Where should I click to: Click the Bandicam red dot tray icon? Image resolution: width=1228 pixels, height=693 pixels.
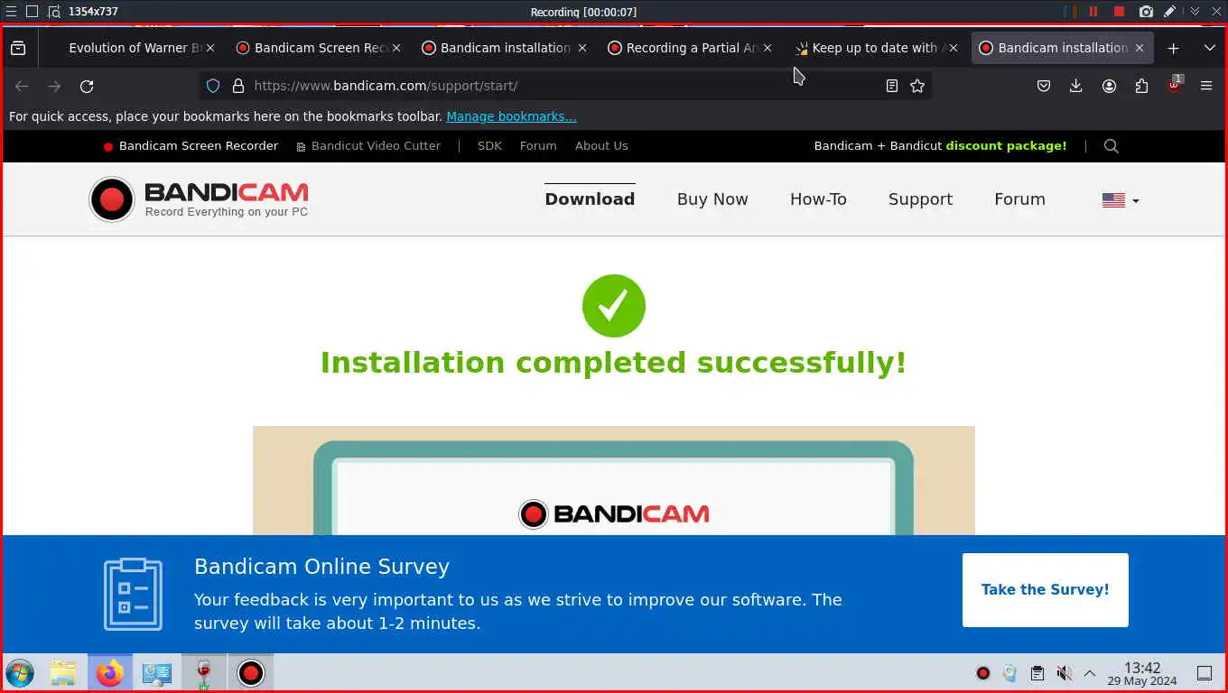point(983,673)
